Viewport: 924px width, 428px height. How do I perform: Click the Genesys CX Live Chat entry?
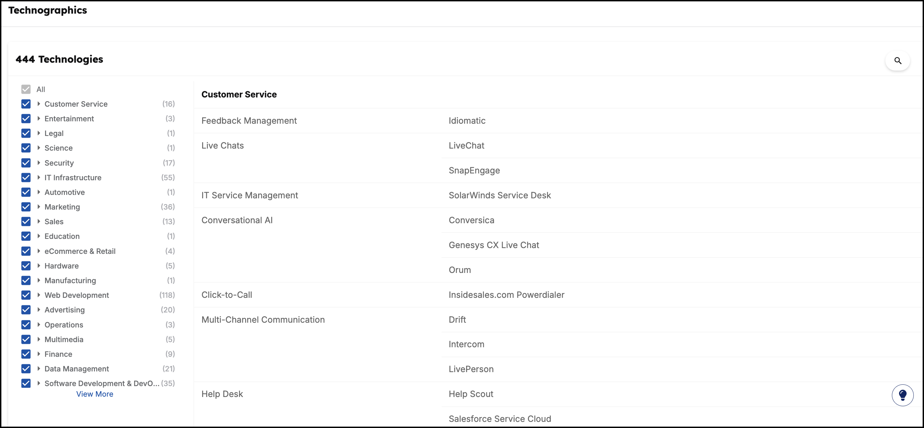point(493,245)
